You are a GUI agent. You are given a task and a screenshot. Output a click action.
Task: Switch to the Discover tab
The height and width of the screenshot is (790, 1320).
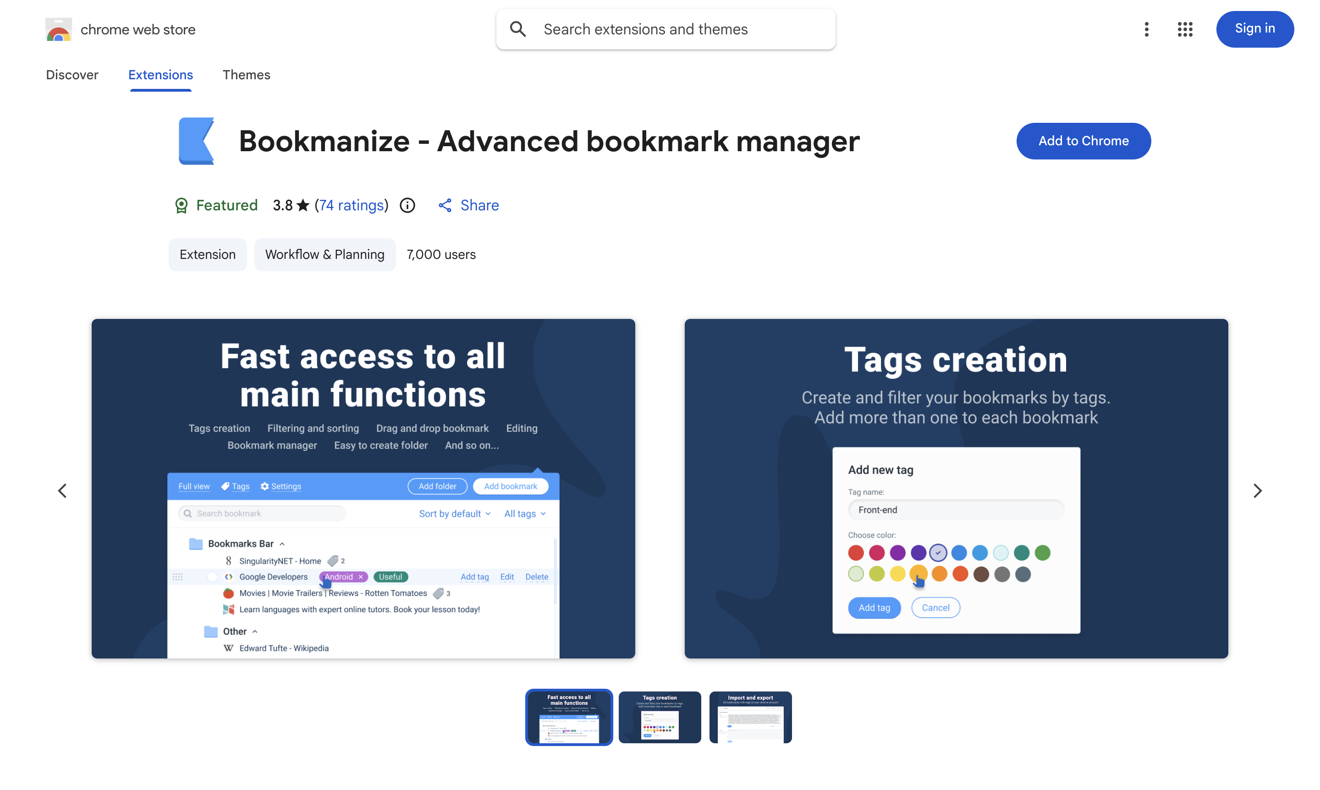tap(72, 75)
